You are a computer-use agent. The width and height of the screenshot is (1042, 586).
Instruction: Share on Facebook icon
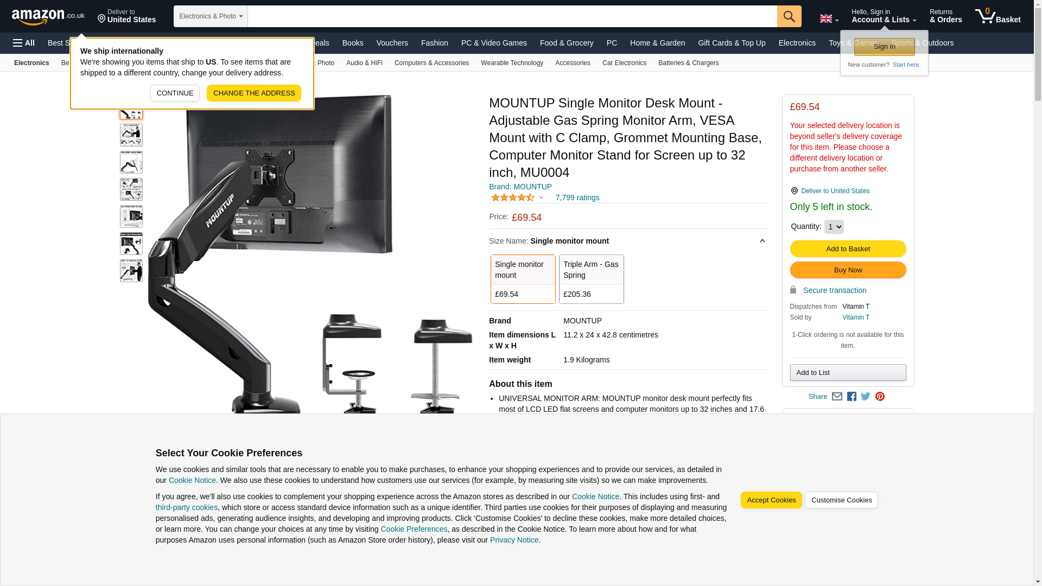coord(852,397)
